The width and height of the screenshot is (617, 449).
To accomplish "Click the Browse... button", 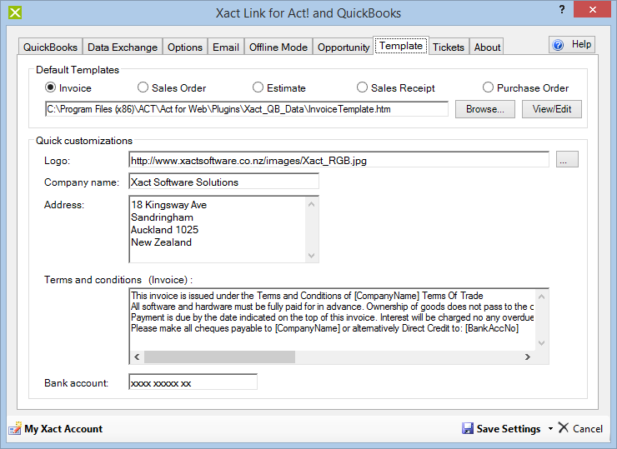I will [x=485, y=109].
